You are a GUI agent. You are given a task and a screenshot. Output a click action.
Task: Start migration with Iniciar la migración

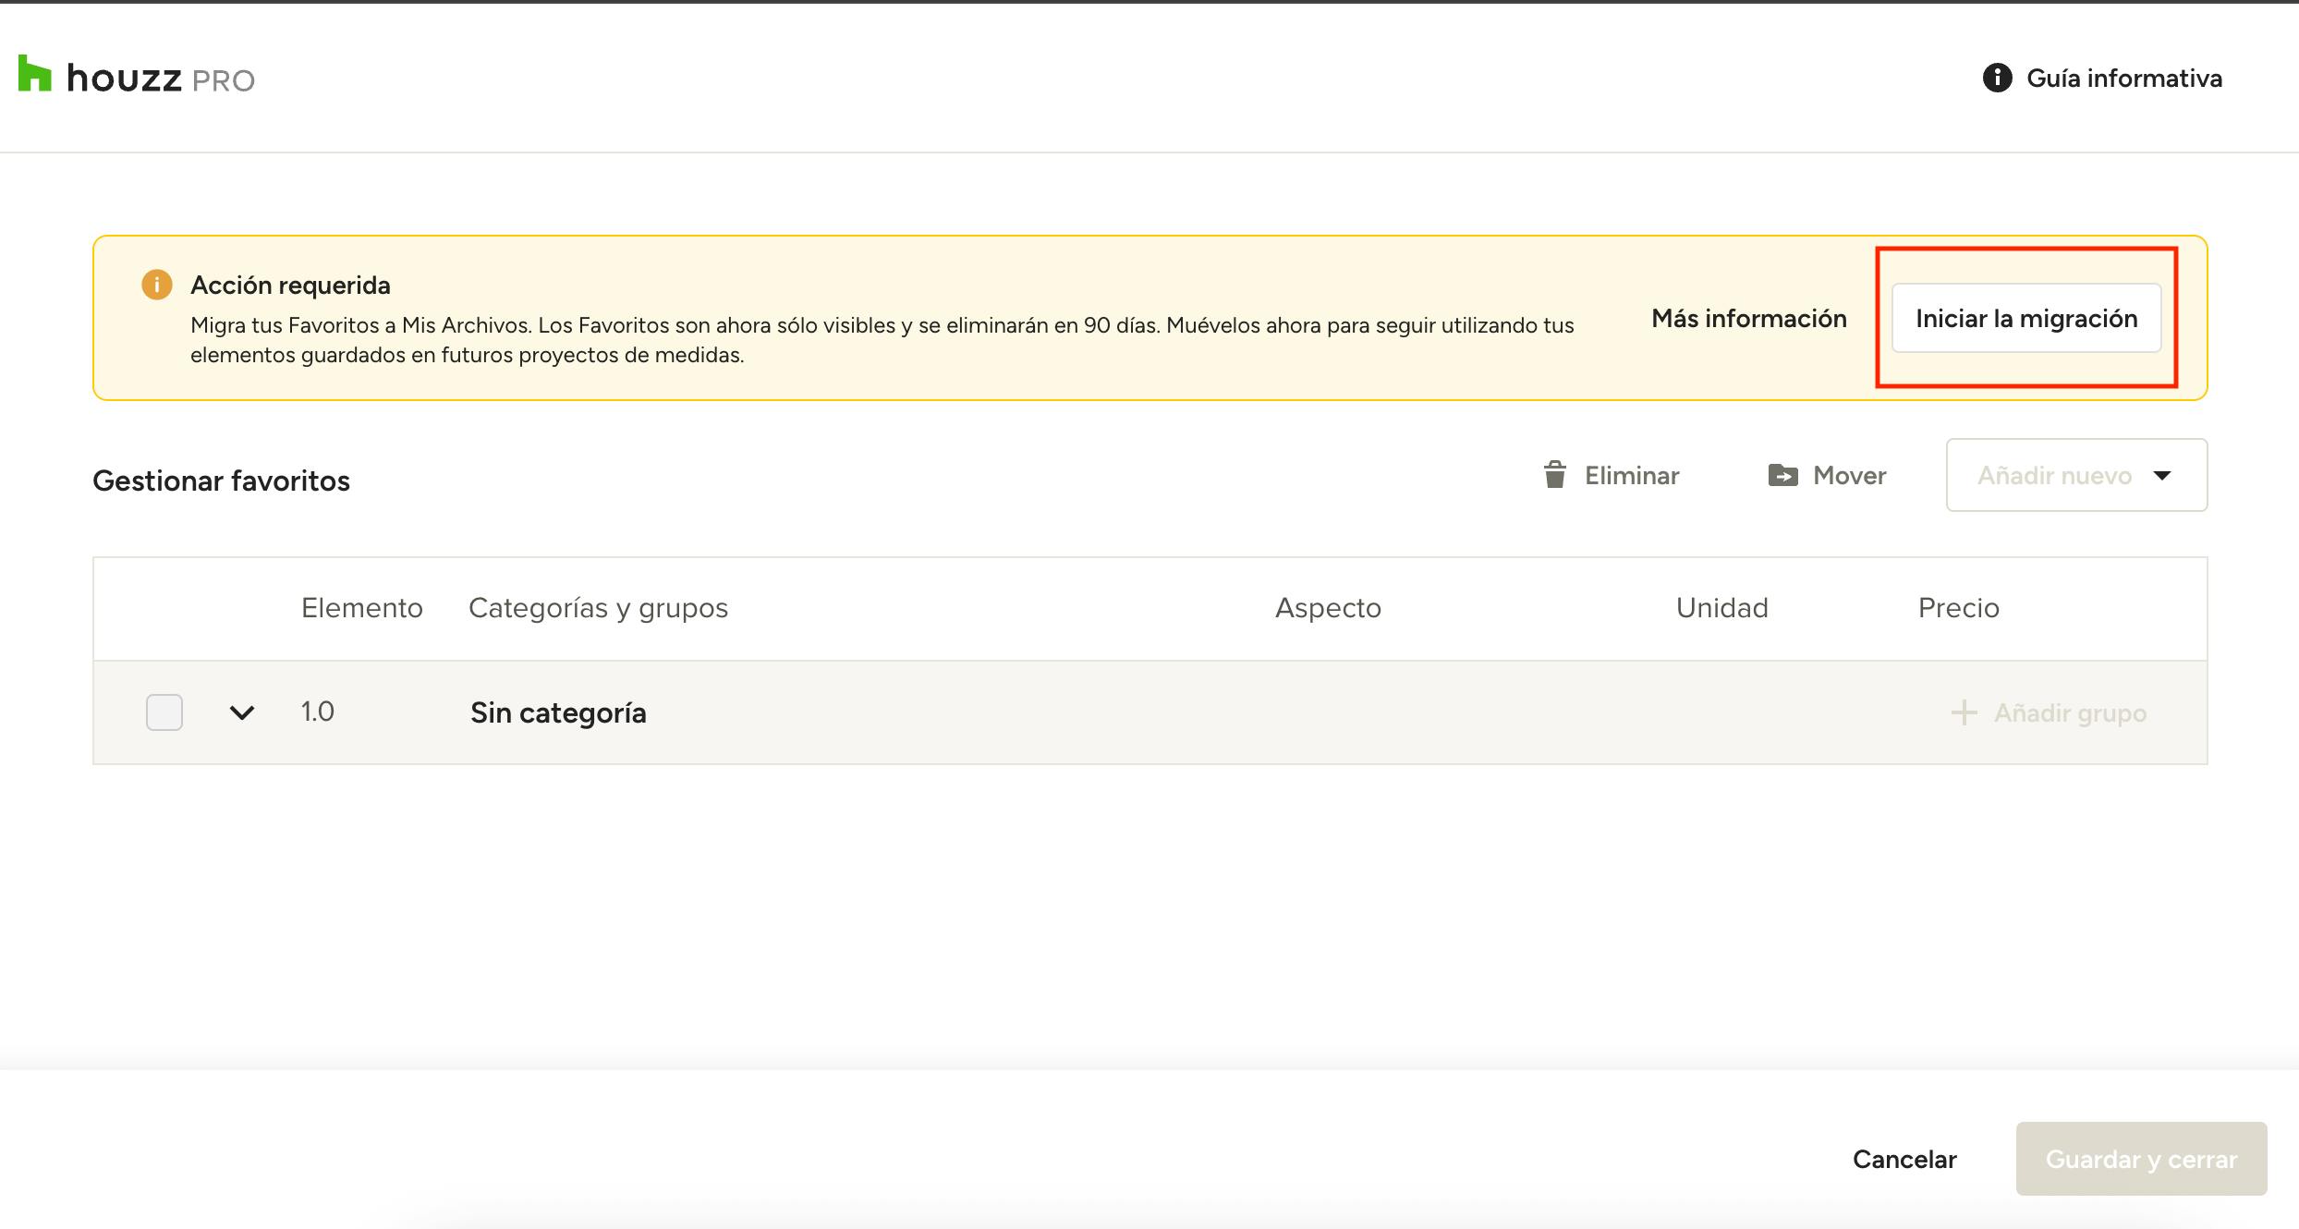tap(2026, 318)
